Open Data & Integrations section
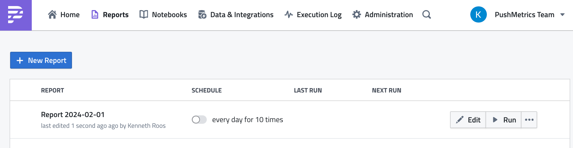The width and height of the screenshot is (573, 148). [242, 15]
